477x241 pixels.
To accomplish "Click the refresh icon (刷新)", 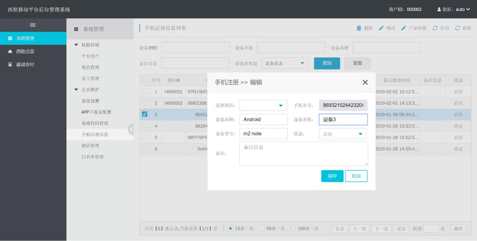I will click(x=457, y=29).
